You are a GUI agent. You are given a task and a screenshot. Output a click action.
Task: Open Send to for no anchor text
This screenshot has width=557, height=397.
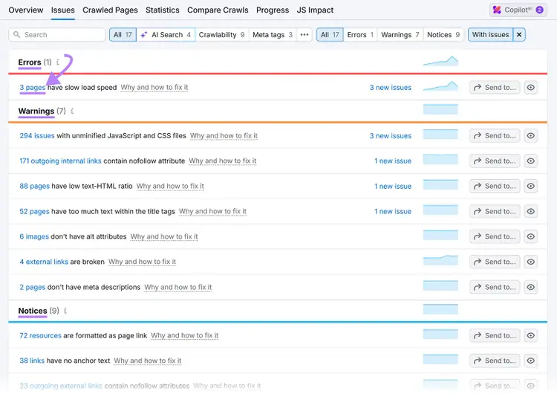[x=495, y=361]
